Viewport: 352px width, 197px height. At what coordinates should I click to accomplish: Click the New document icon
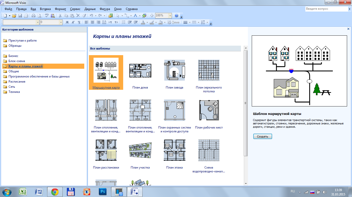(5, 16)
